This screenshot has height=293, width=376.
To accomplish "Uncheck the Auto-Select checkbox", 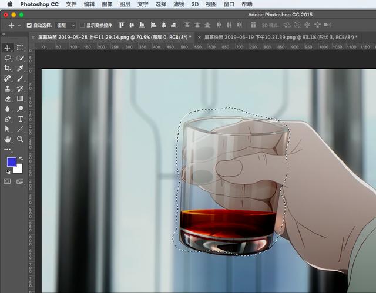I will point(29,25).
